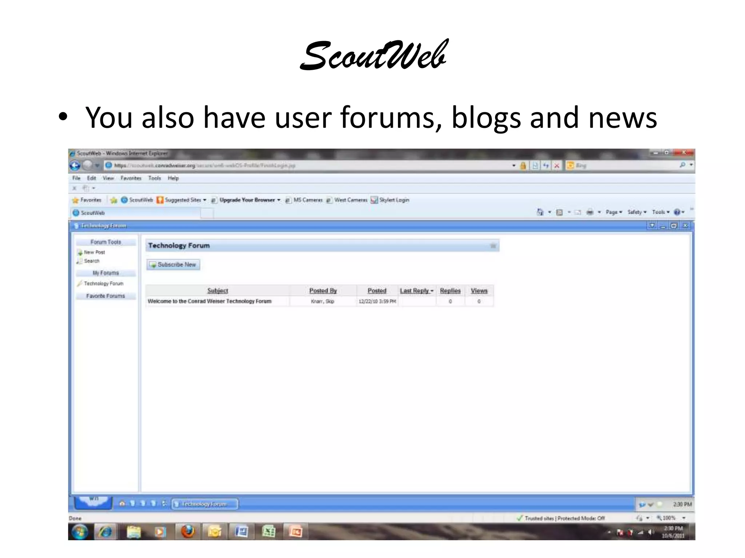
Task: Click the star icon in Technology Forum header
Action: [x=493, y=246]
